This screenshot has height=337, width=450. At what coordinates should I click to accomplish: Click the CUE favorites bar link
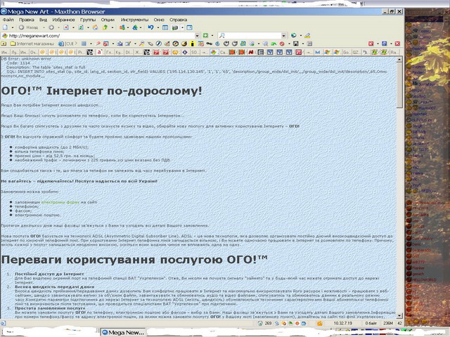66,44
